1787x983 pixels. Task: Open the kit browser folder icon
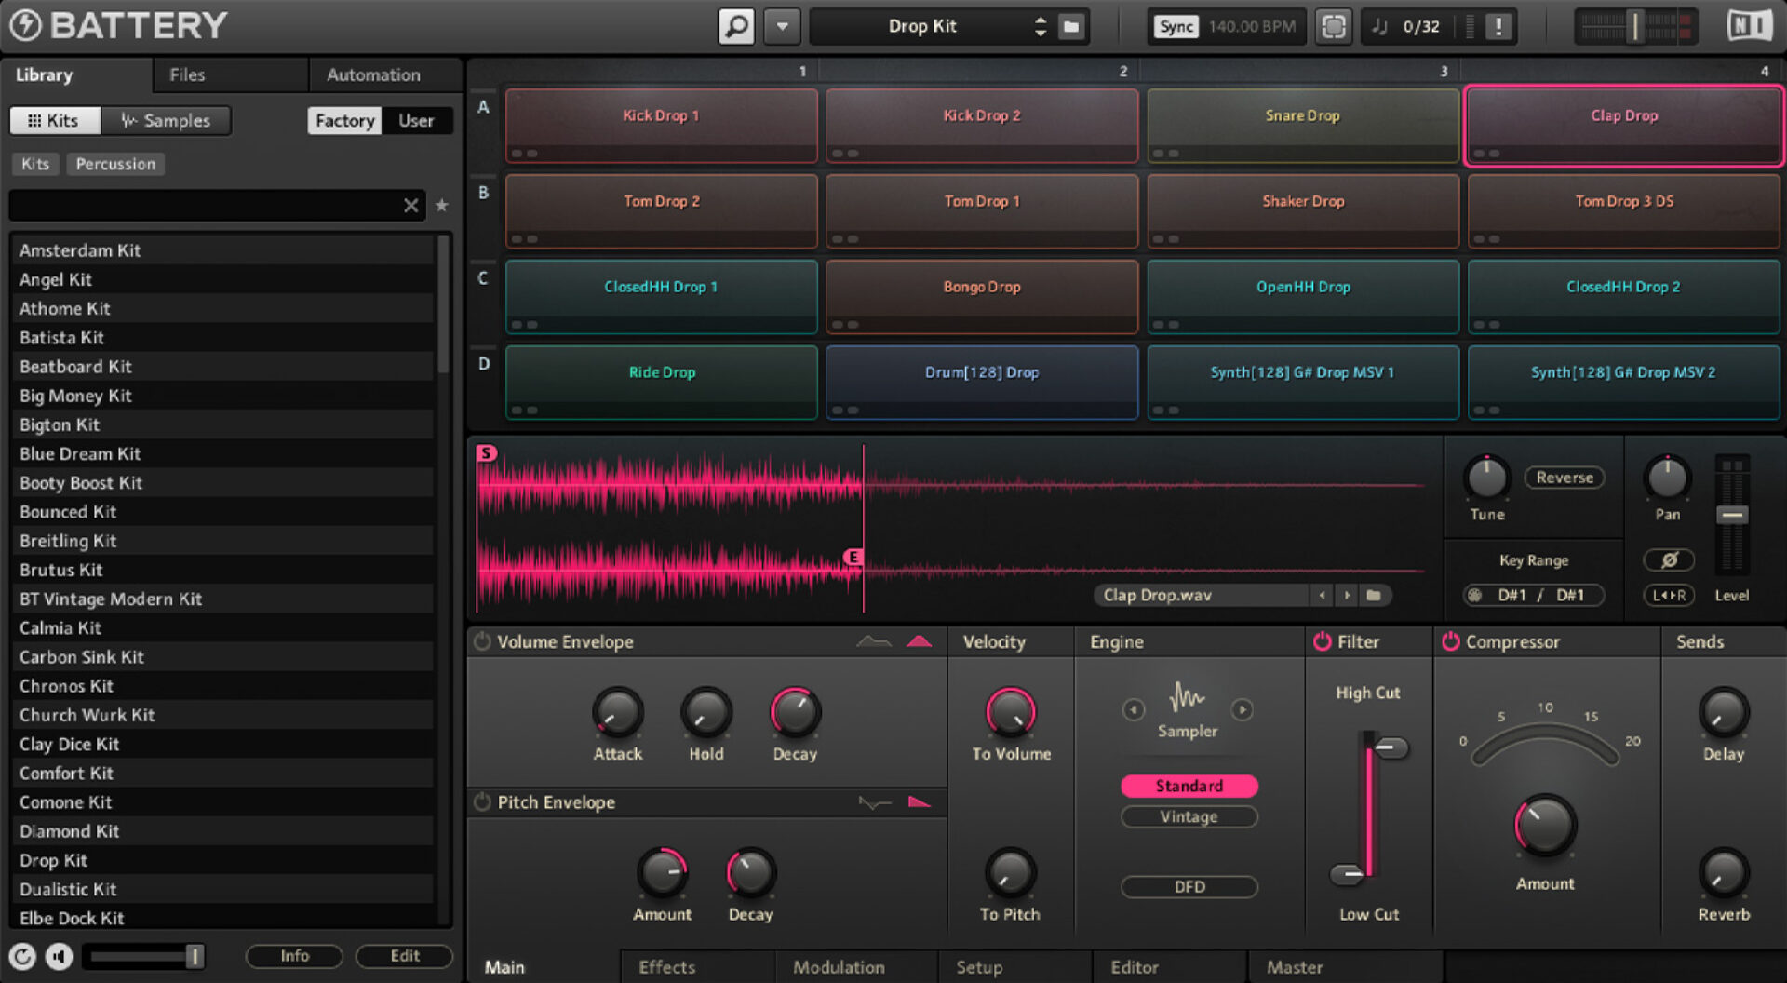pos(1070,26)
